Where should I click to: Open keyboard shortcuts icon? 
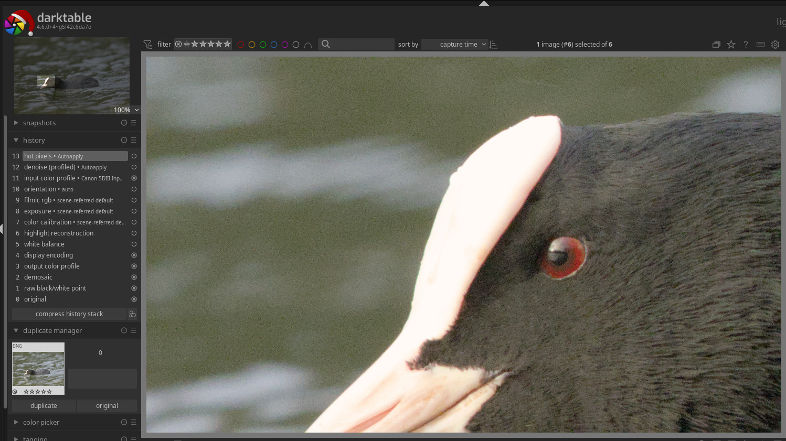click(760, 45)
